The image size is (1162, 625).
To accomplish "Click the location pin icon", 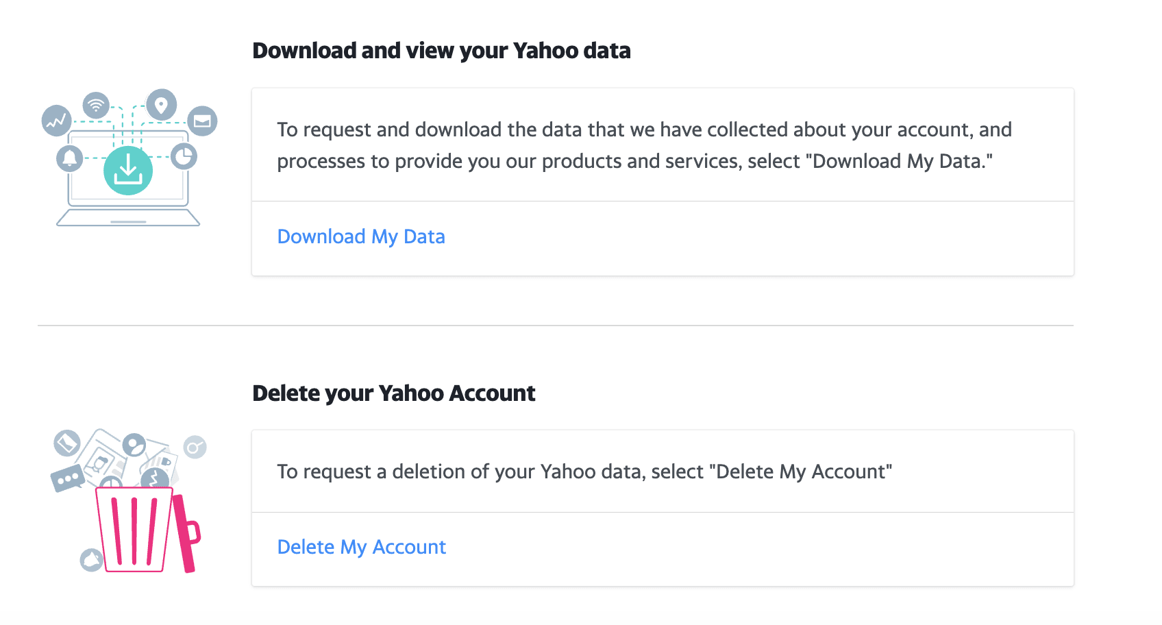I will tap(161, 105).
